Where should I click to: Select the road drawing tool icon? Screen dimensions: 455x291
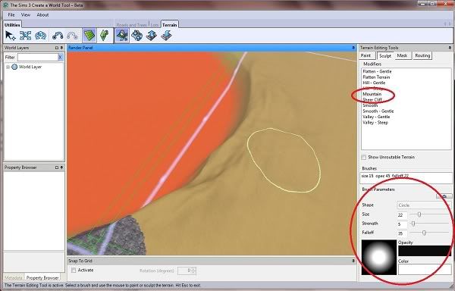pos(58,36)
